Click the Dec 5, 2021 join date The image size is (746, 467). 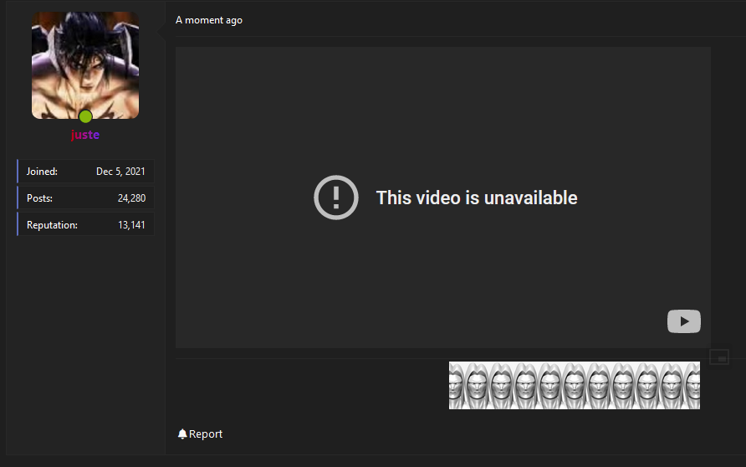point(120,172)
